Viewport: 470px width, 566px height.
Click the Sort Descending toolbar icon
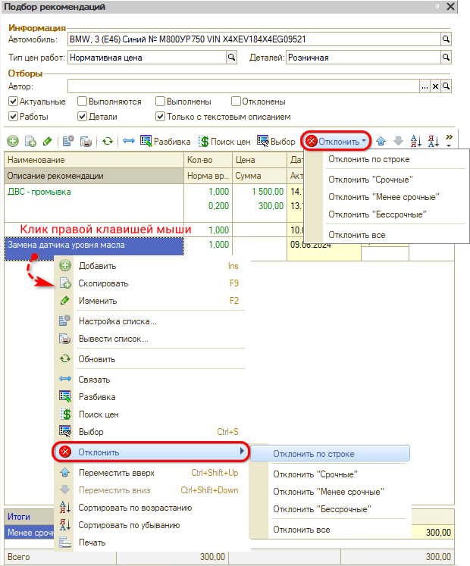(434, 142)
